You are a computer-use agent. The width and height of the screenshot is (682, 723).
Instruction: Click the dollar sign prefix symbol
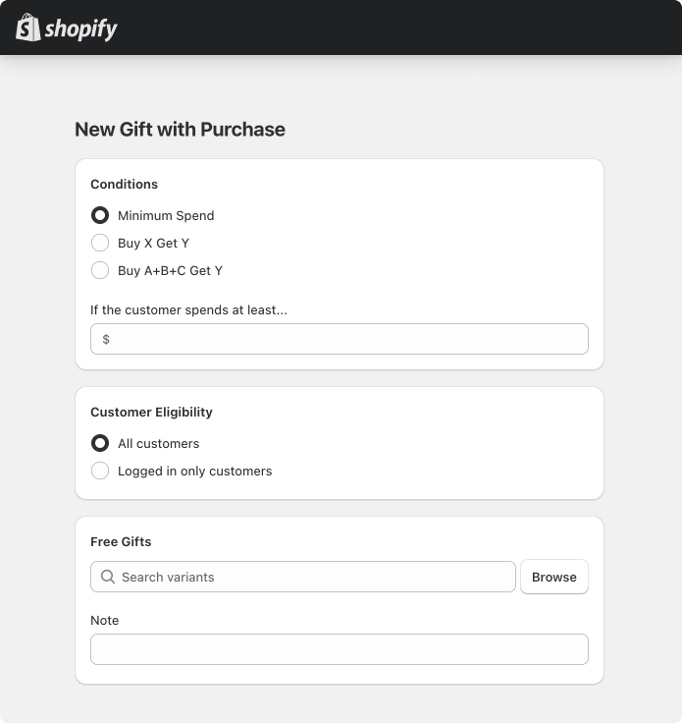tap(106, 339)
